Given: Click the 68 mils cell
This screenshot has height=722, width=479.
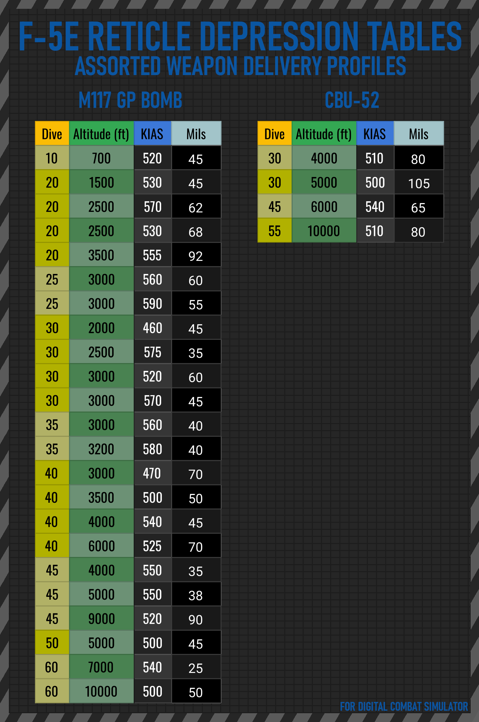Looking at the screenshot, I should click(x=196, y=231).
